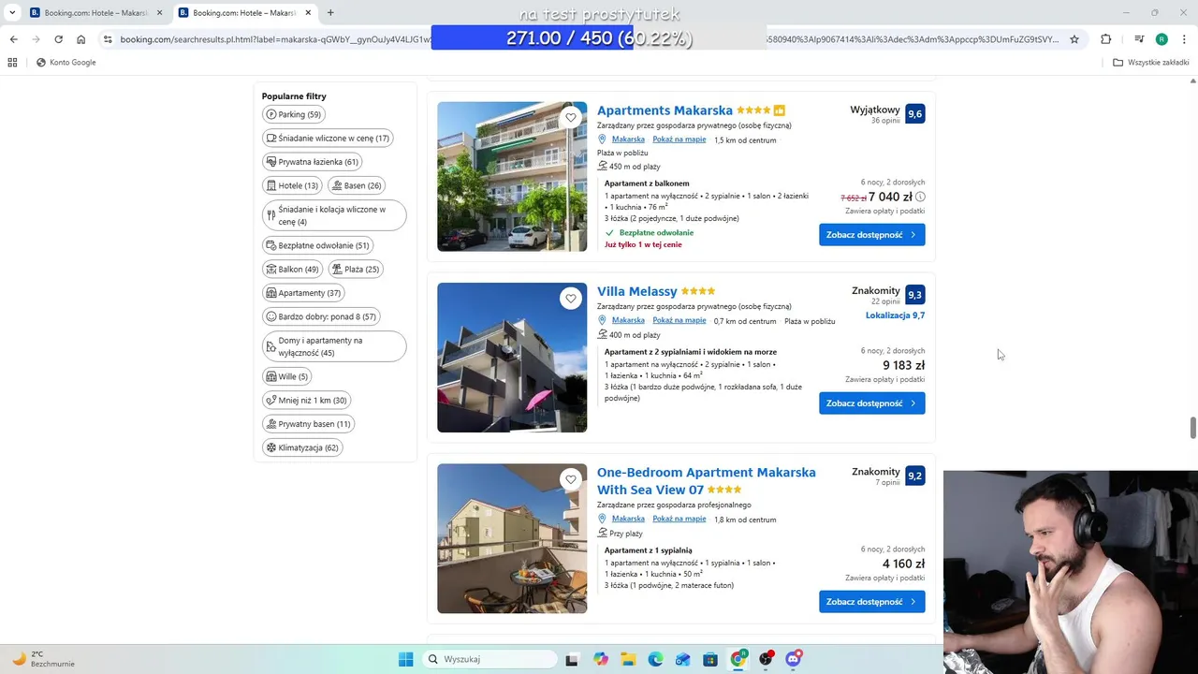Close the second Booking.com tab

(308, 13)
